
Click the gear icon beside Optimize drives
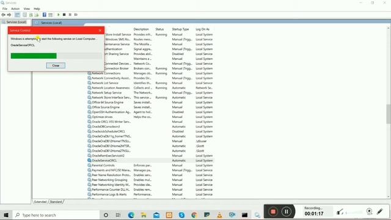[x=89, y=117]
